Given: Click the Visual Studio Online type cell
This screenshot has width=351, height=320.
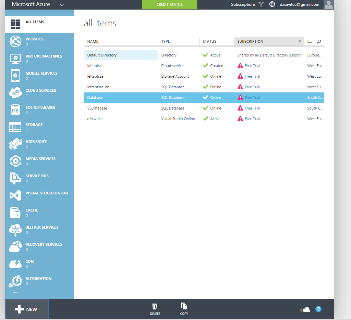Looking at the screenshot, I should [178, 119].
